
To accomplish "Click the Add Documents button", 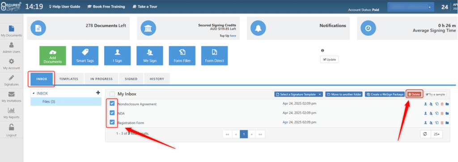I will (x=53, y=56).
